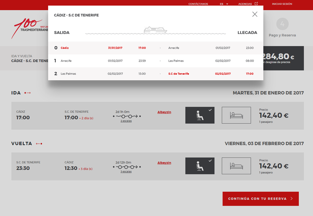This screenshot has height=216, width=313.
Task: Open Contáctanos in top bar
Action: 198,4
